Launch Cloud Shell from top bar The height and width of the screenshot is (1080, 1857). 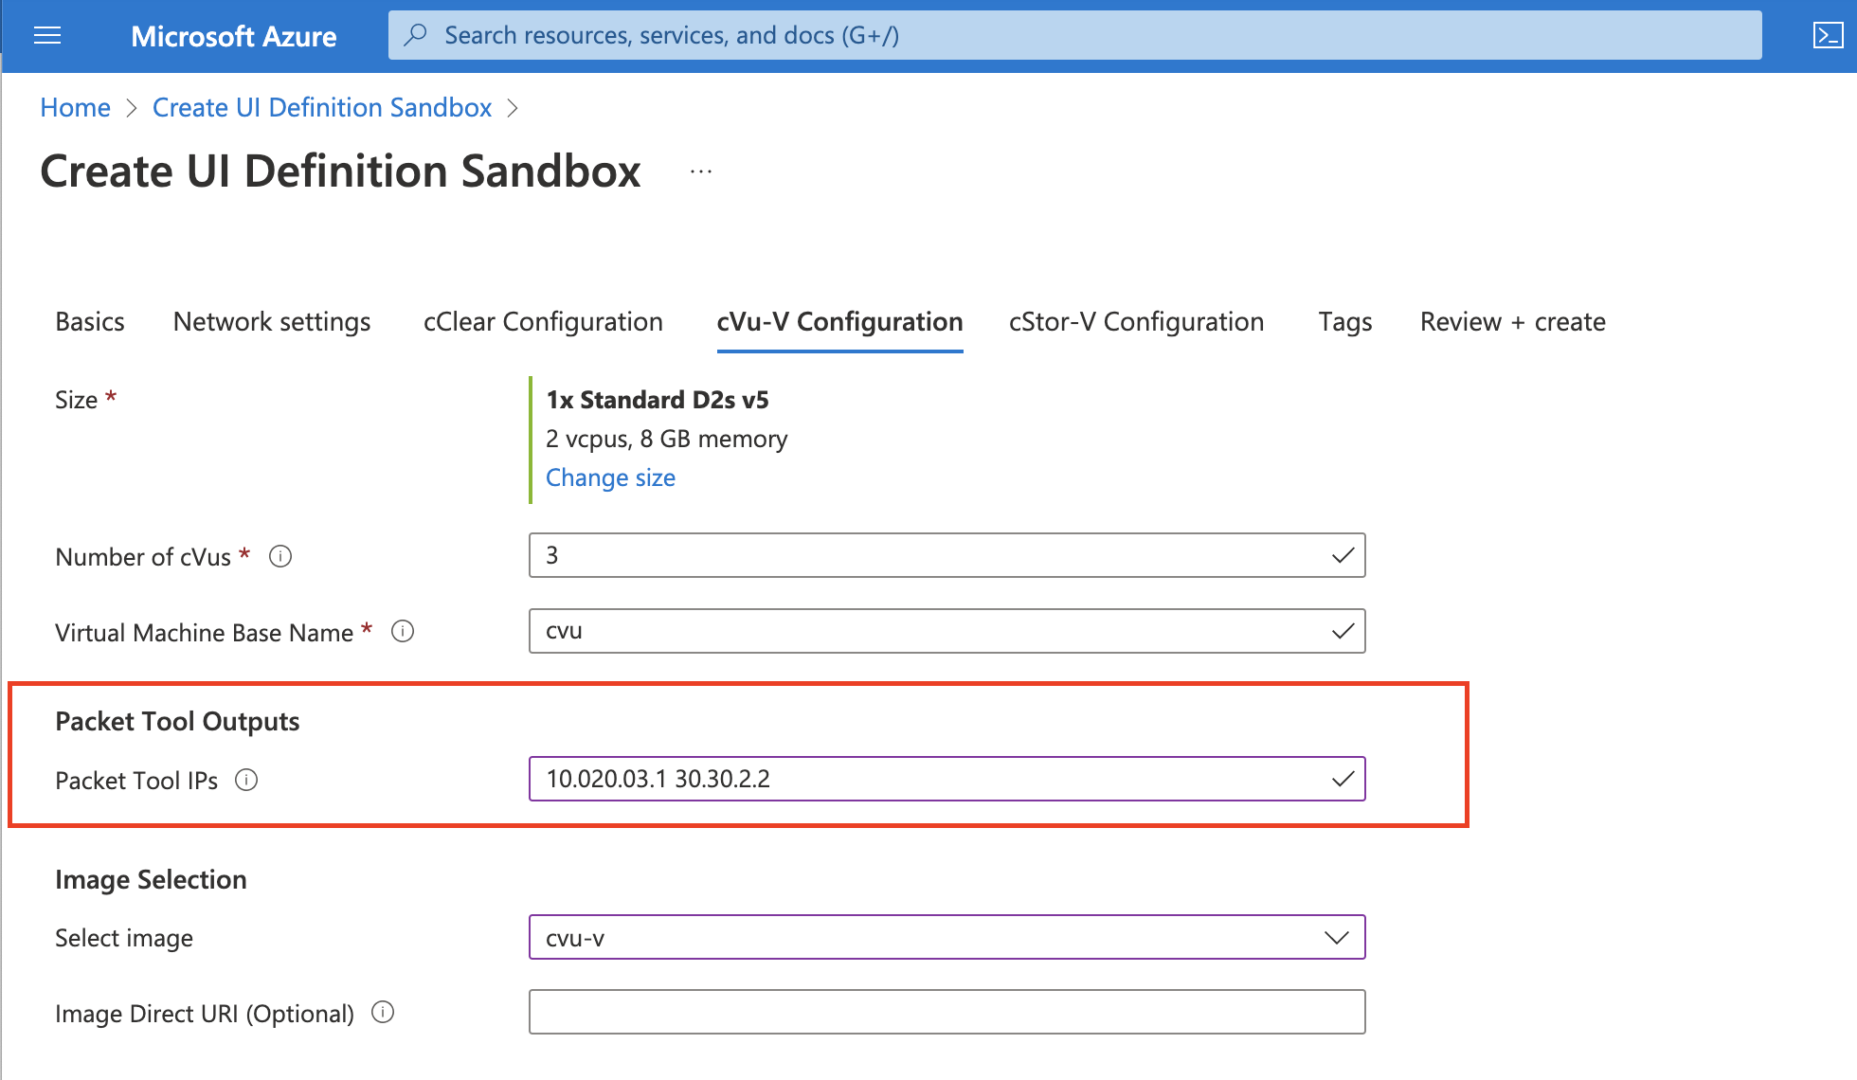pyautogui.click(x=1828, y=36)
